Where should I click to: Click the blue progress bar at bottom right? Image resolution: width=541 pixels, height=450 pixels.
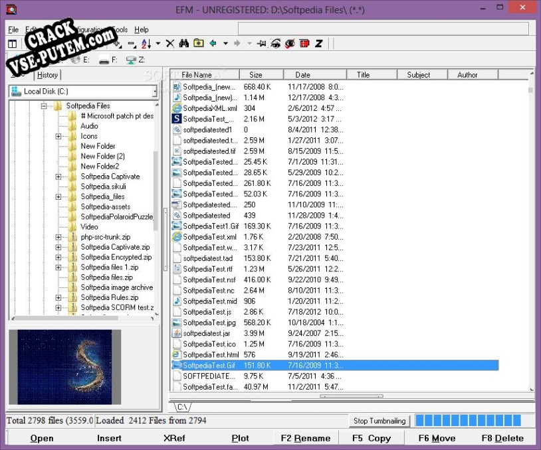point(469,420)
